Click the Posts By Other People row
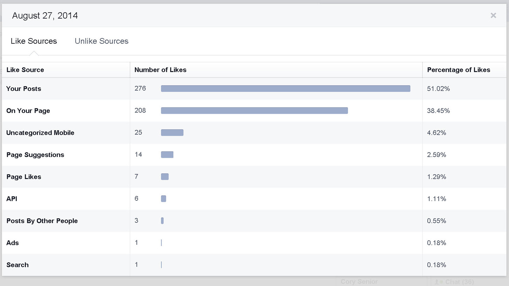The height and width of the screenshot is (286, 509). tap(42, 221)
